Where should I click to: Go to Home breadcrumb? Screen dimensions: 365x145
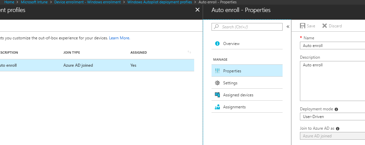9,2
